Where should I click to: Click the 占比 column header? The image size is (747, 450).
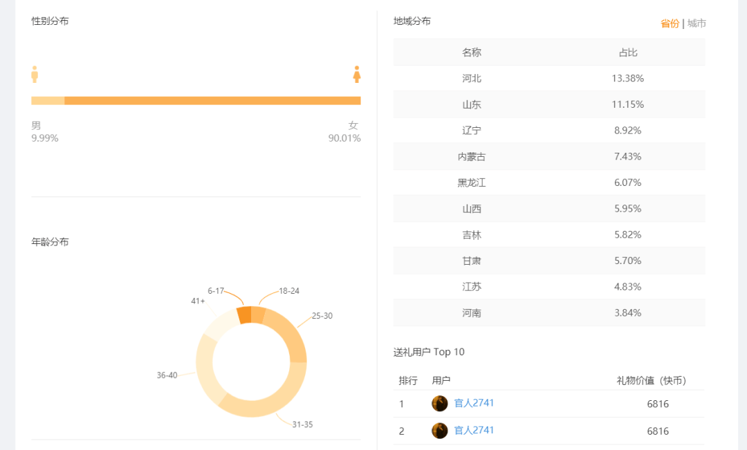tap(627, 53)
